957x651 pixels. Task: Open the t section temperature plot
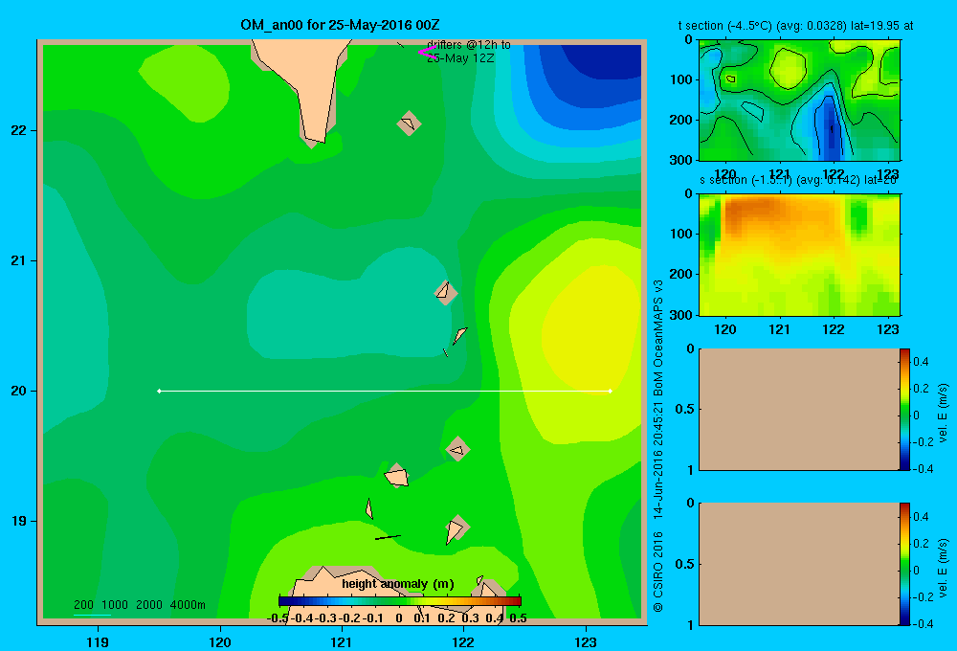click(x=799, y=101)
